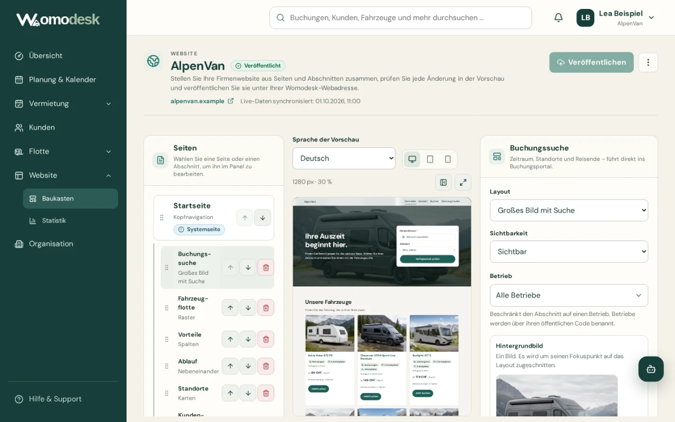Screen dimensions: 675x422
Task: Open the alpenvan.example link
Action: tap(202, 101)
